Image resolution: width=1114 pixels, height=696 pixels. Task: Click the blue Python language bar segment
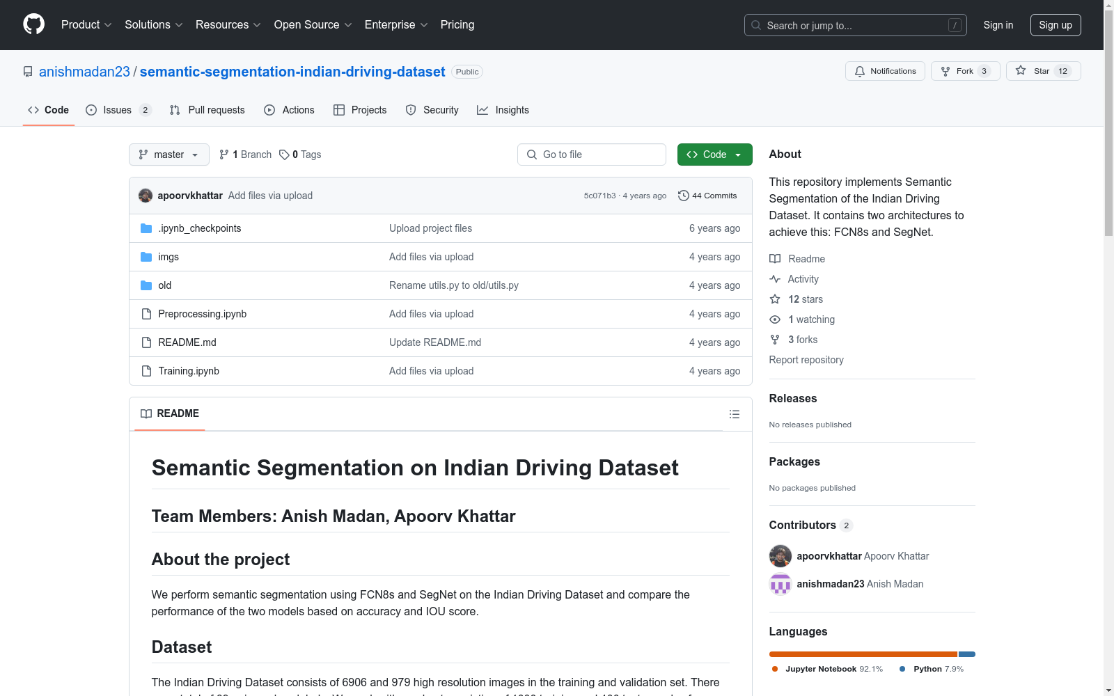(967, 654)
